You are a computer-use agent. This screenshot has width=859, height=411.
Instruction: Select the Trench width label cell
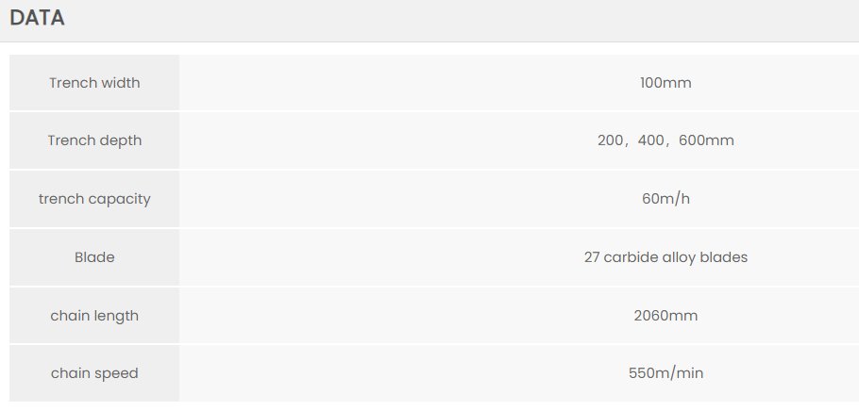click(94, 83)
